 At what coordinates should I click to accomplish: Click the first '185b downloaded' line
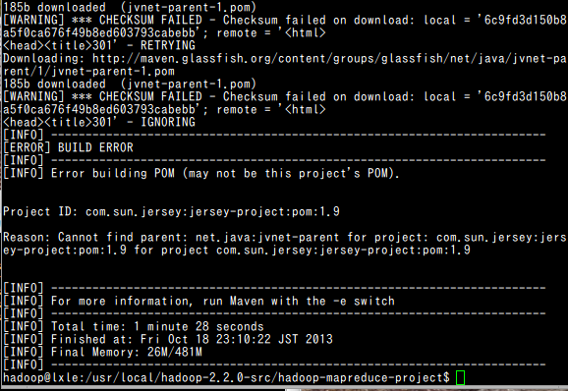(x=130, y=7)
